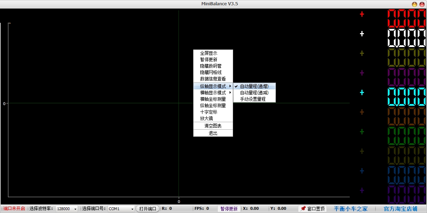Toggle the white plus channel marker
The height and width of the screenshot is (213, 427).
(x=362, y=34)
